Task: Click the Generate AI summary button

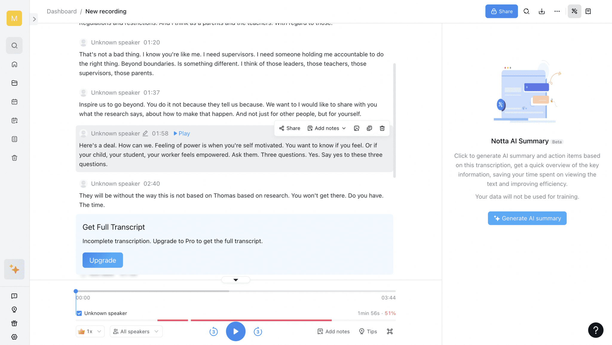Action: coord(527,218)
